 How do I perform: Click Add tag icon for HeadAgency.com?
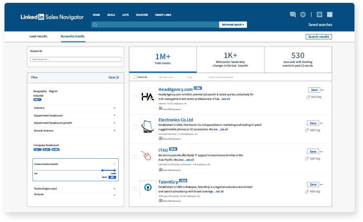click(307, 97)
